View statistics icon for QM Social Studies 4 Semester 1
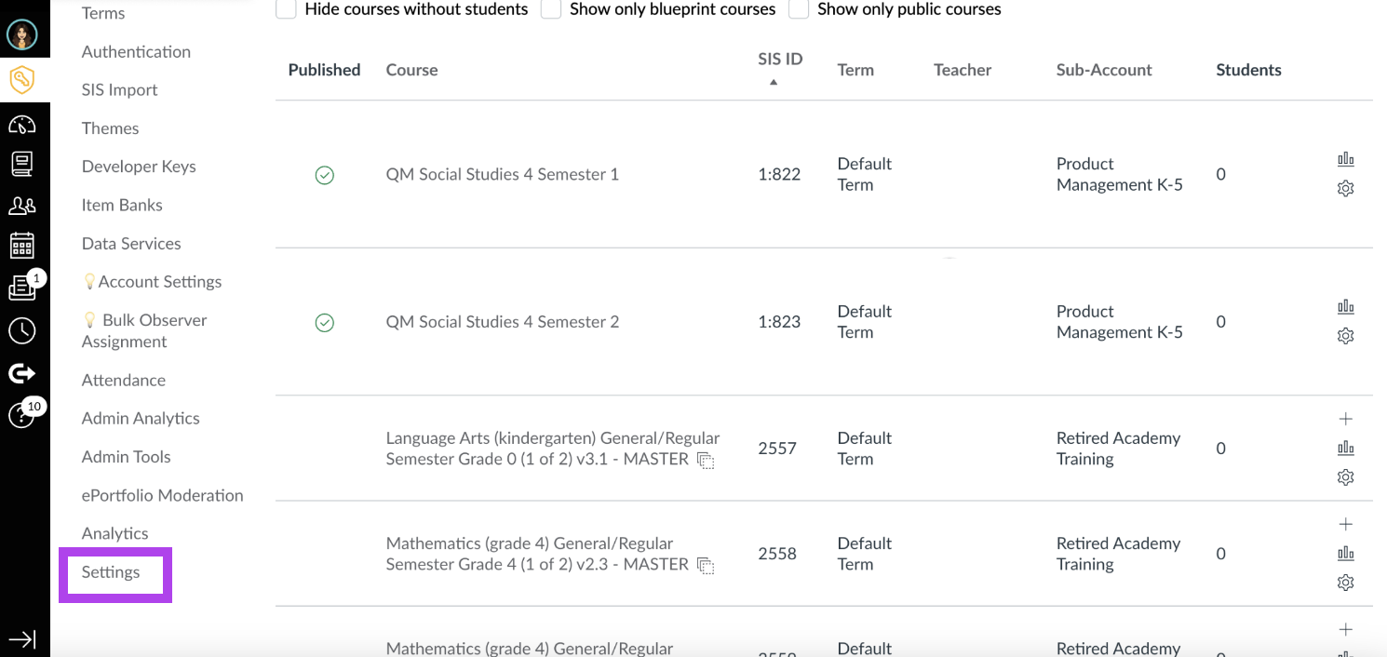 1345,160
